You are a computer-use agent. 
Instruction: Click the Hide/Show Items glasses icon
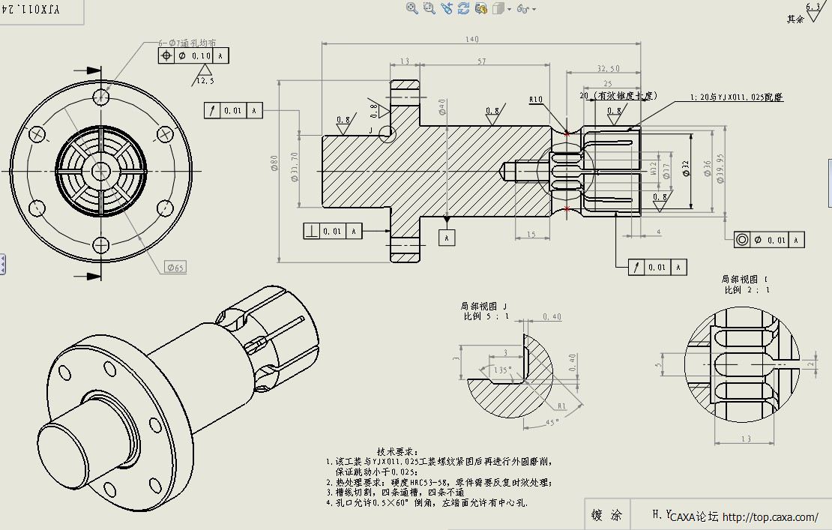(522, 9)
